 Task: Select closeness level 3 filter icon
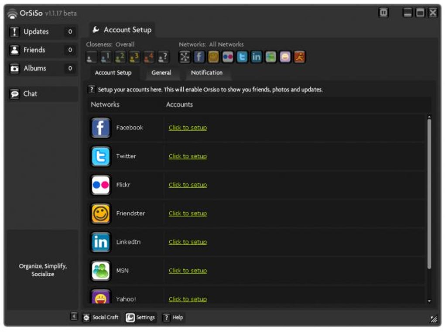(134, 57)
